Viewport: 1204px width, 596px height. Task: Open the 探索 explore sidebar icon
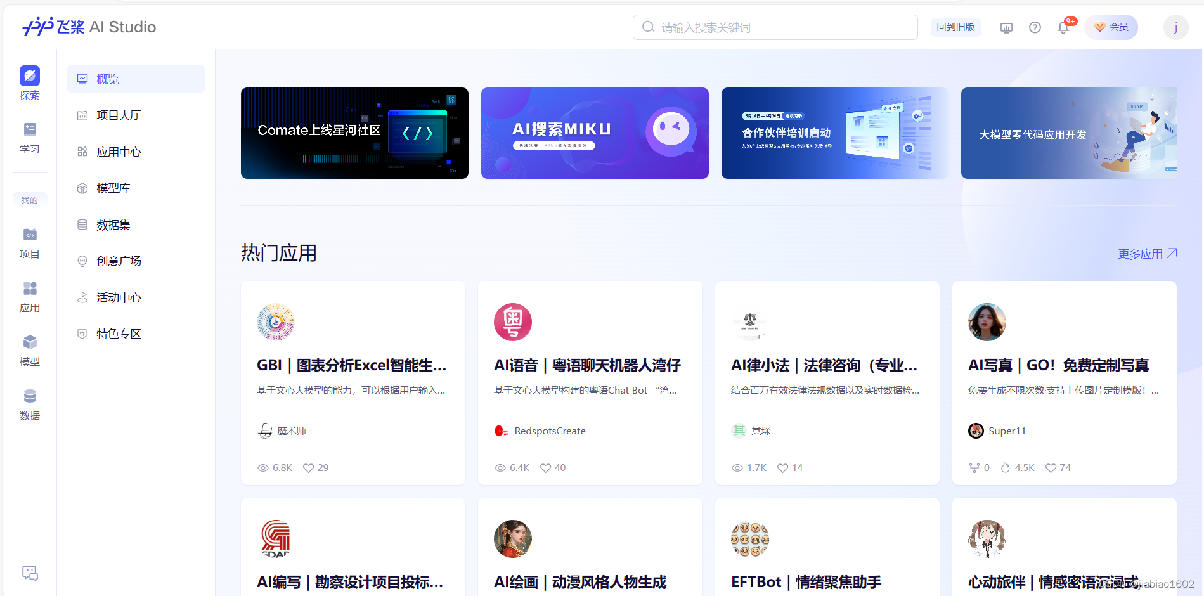(x=30, y=83)
